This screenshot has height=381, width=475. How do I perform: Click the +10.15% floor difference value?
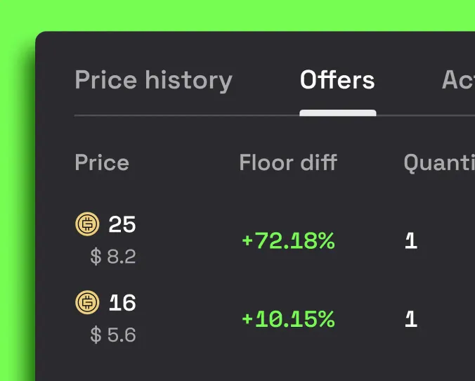(x=288, y=319)
